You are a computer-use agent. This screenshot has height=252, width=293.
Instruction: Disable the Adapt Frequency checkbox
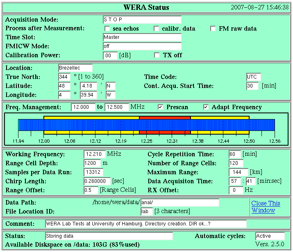click(206, 107)
